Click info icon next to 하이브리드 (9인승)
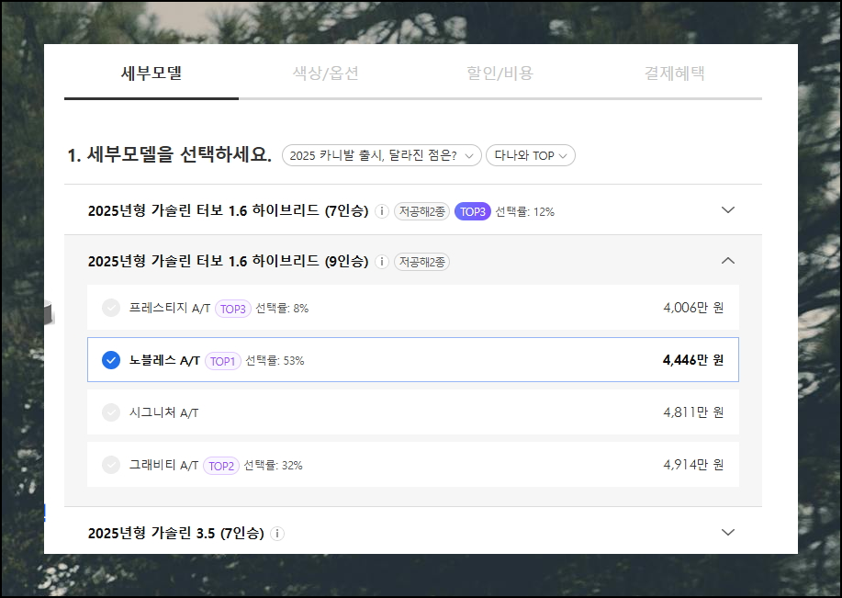 [382, 262]
